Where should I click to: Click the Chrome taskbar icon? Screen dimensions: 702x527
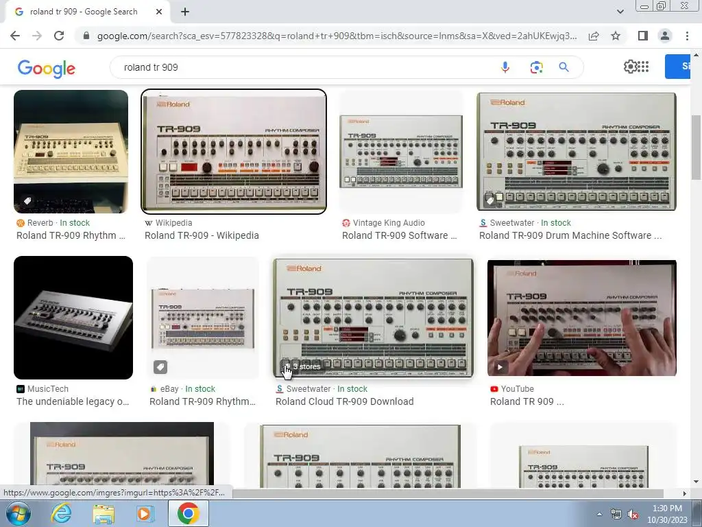click(x=188, y=513)
